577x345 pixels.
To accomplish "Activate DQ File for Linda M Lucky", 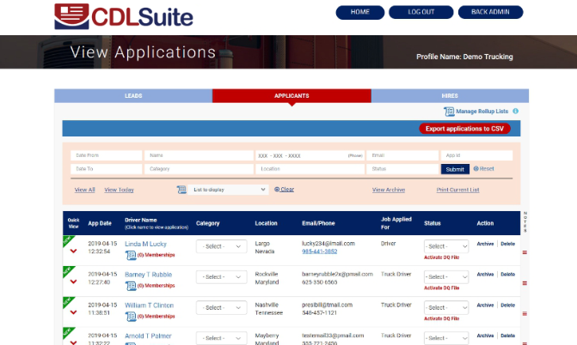I will pyautogui.click(x=442, y=257).
